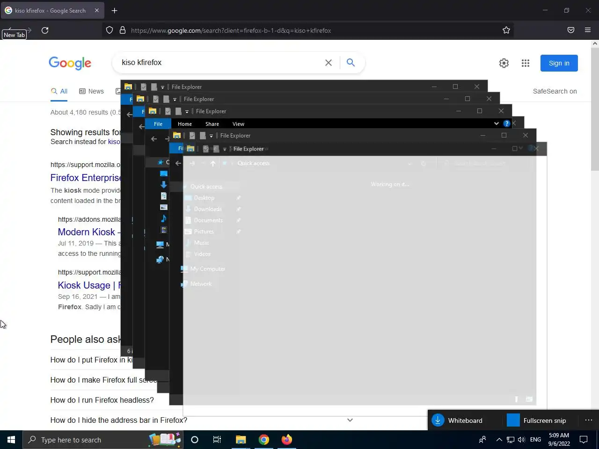Change the ENG input language
The image size is (599, 449).
tap(535, 440)
